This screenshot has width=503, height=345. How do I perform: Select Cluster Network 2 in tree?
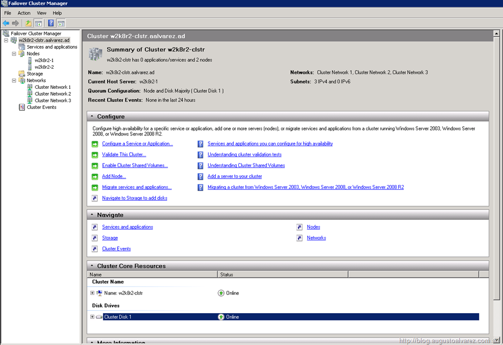pos(53,94)
